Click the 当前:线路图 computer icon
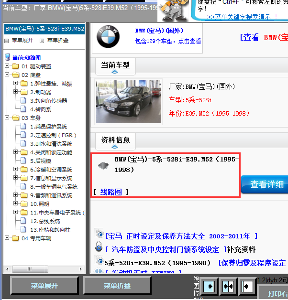The width and height of the screenshot is (288, 300). (x=8, y=57)
